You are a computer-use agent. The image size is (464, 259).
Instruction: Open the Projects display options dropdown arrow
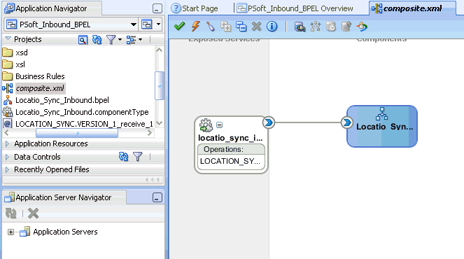(x=140, y=39)
